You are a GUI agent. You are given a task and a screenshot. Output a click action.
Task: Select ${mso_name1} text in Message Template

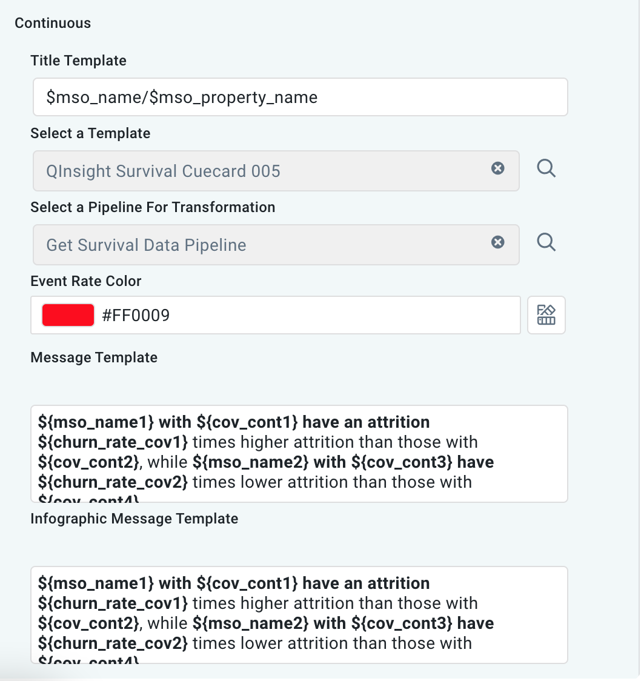(79, 422)
